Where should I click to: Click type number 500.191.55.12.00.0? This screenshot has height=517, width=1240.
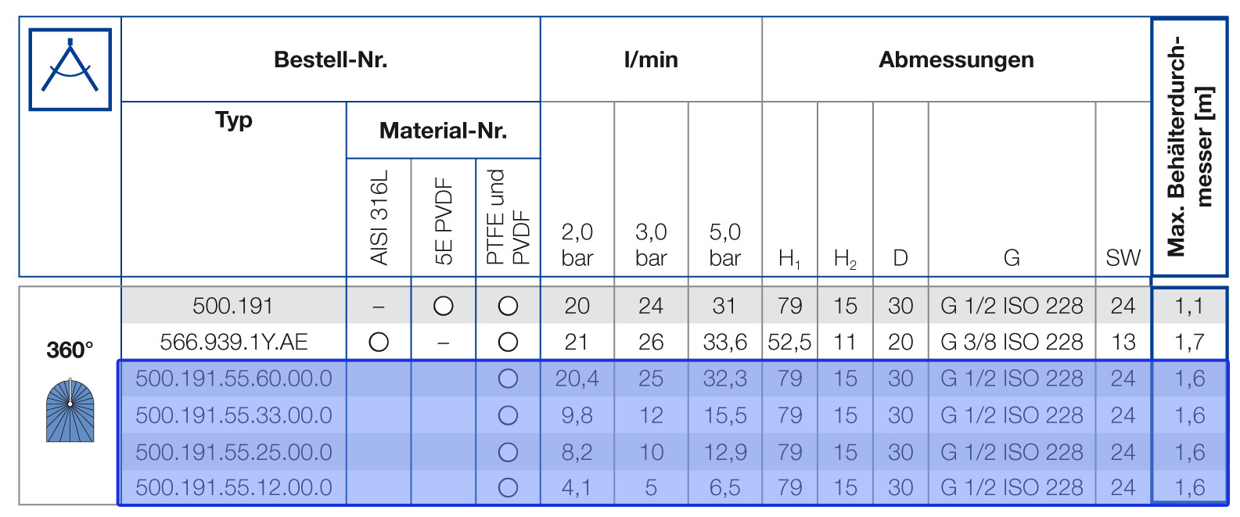[x=234, y=487]
